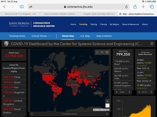Open the map legend list icon

coord(102,52)
